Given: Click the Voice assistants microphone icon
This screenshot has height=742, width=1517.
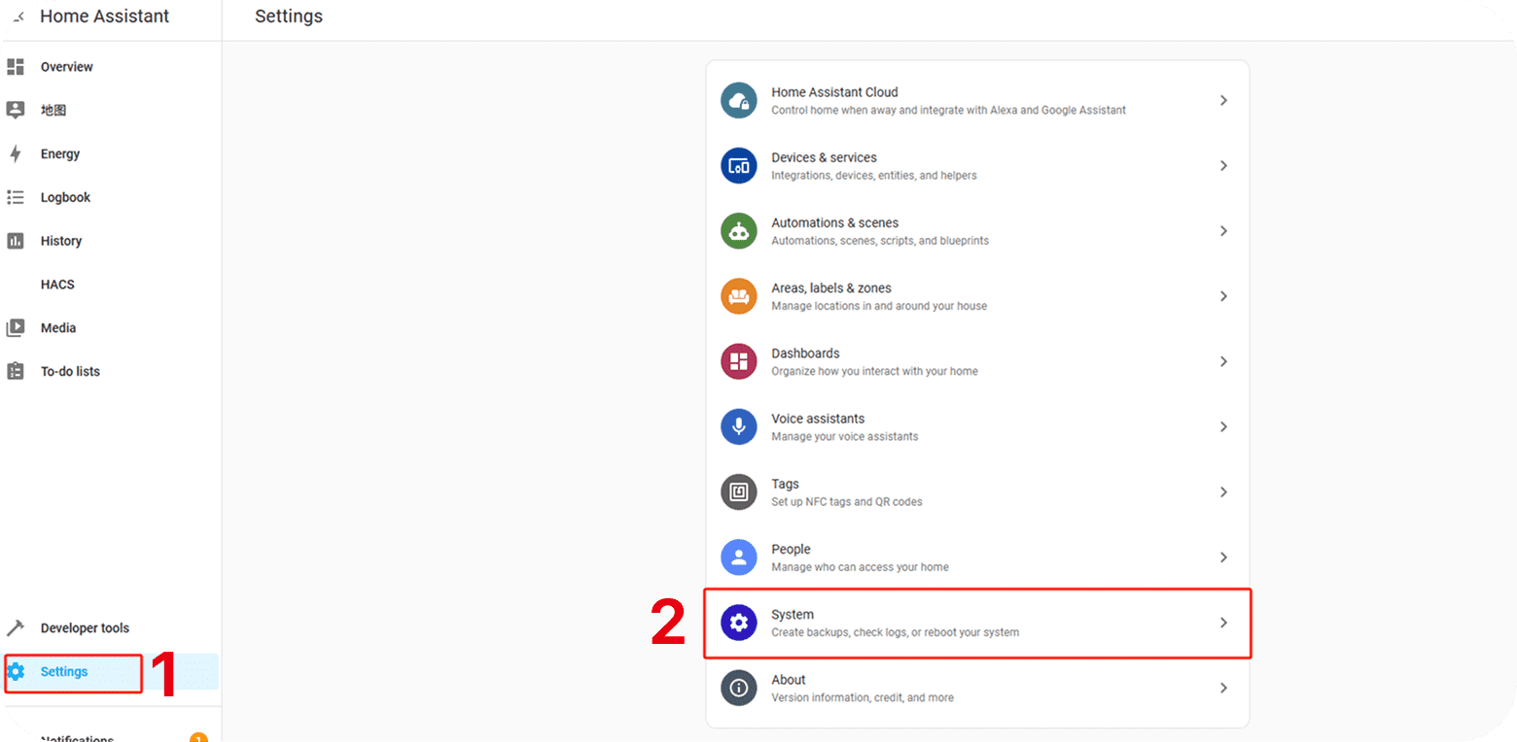Looking at the screenshot, I should pyautogui.click(x=738, y=426).
